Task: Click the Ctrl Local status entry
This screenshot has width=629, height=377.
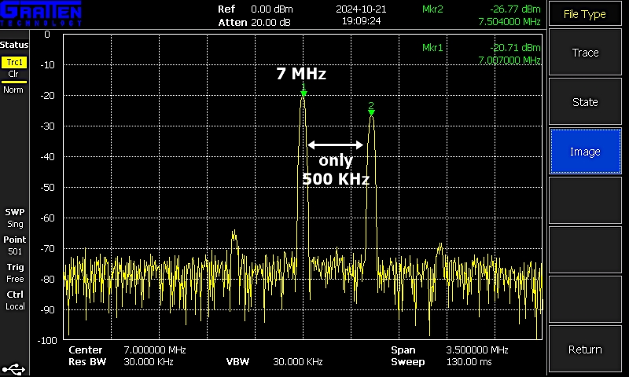Action: click(15, 300)
